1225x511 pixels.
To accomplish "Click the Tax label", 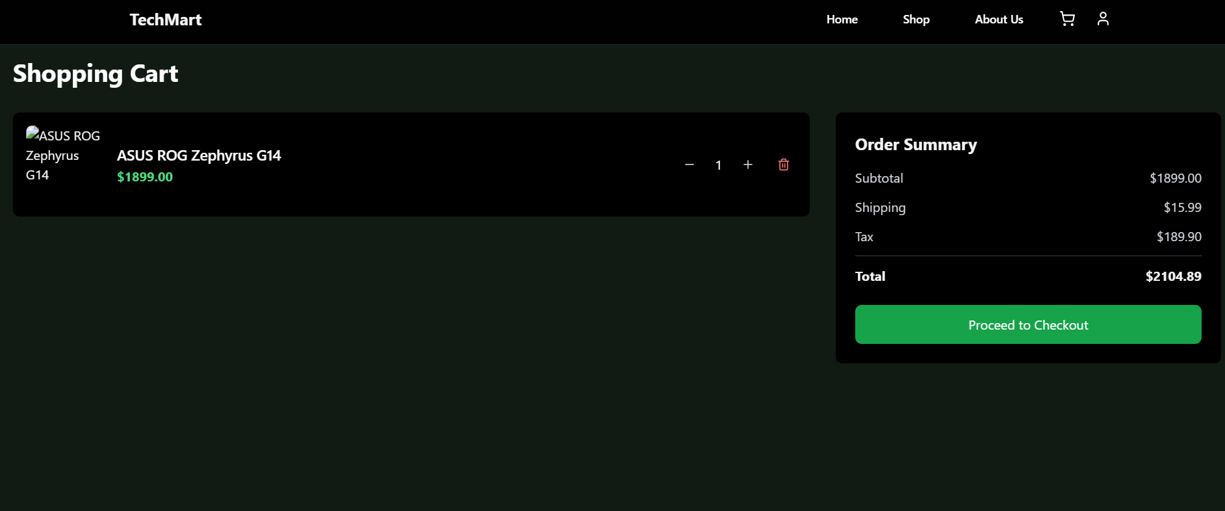I will (864, 237).
